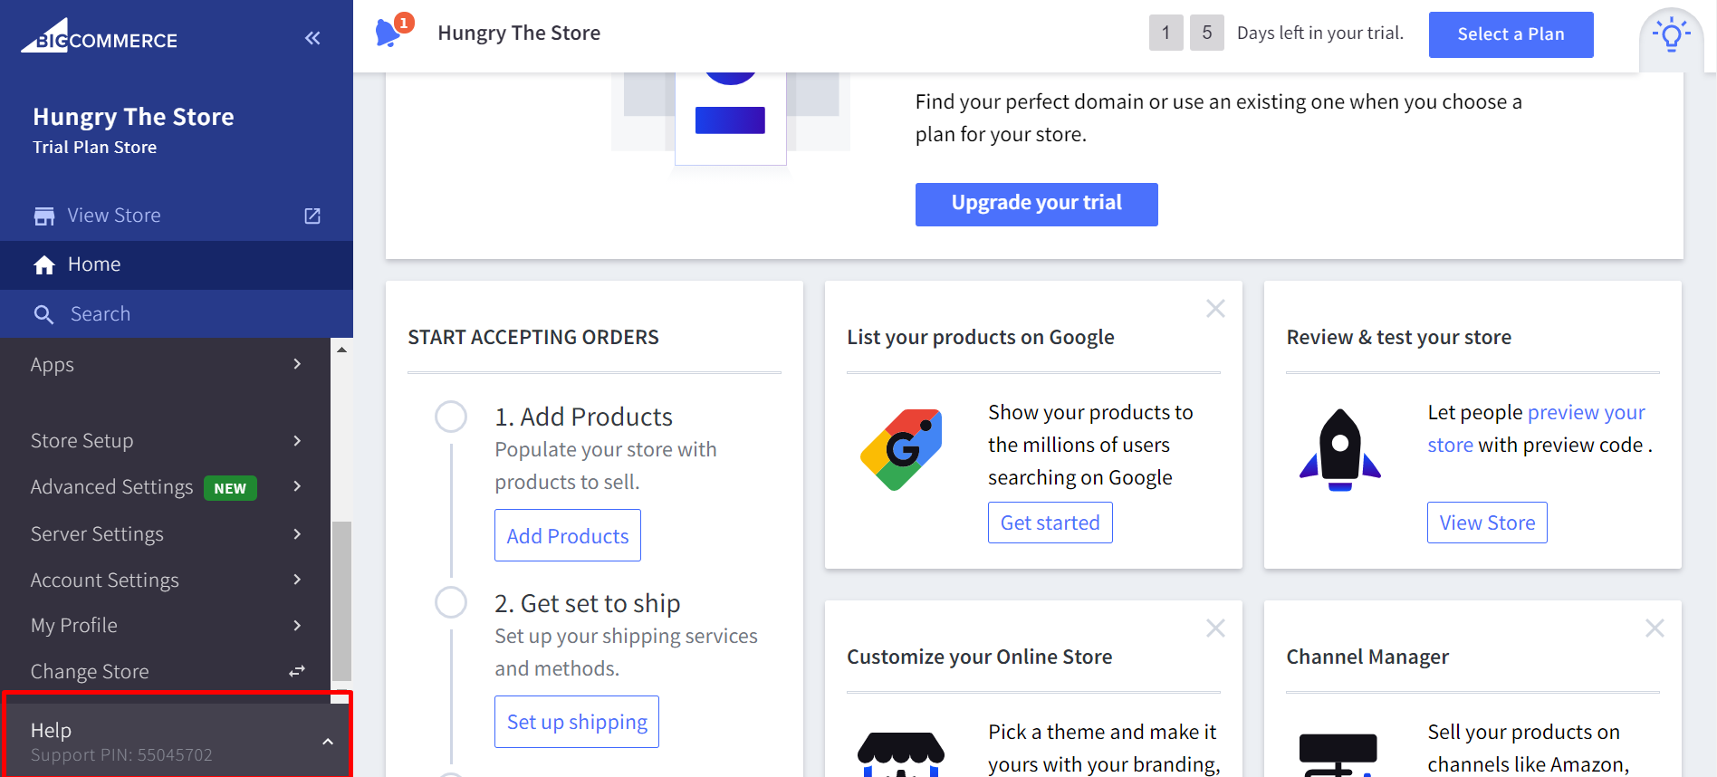This screenshot has height=777, width=1717.
Task: Collapse sidebar with double chevron icon
Action: pos(312,38)
